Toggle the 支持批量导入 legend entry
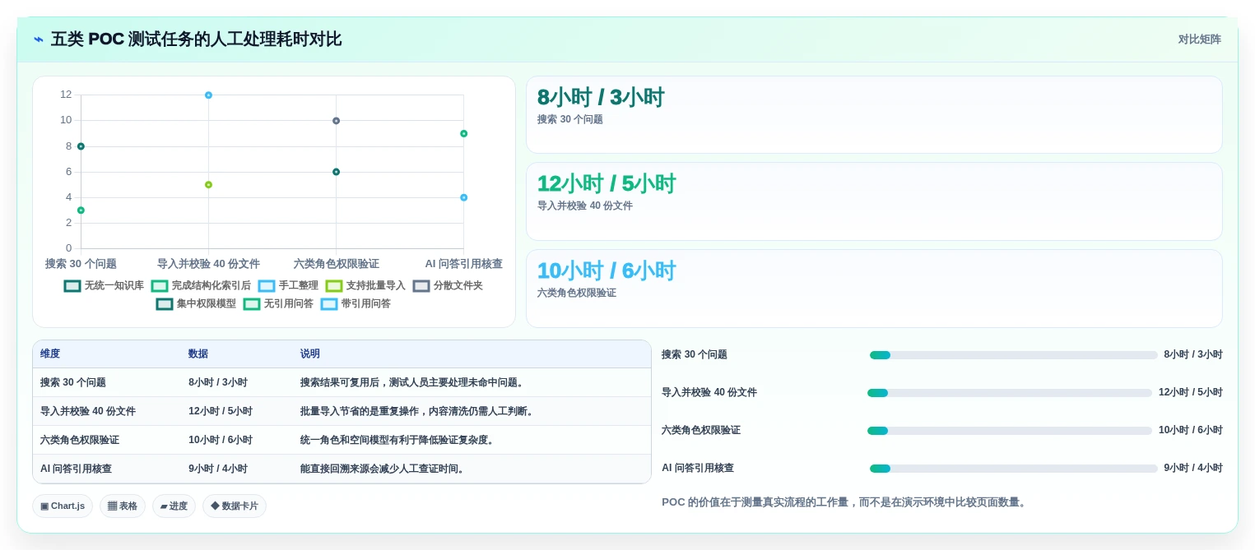 click(365, 286)
